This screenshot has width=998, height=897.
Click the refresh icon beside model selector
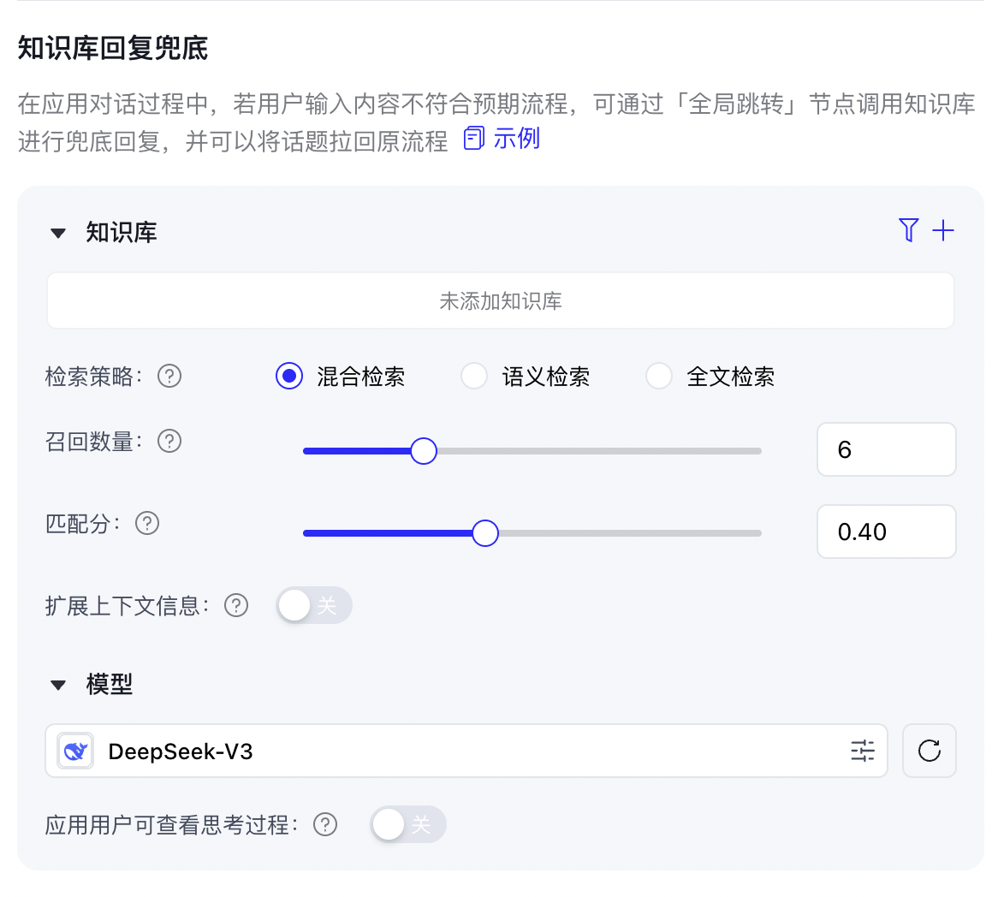click(x=929, y=751)
